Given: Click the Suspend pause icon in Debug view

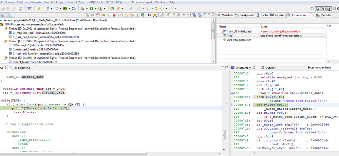Looking at the screenshot, I should point(109,15).
